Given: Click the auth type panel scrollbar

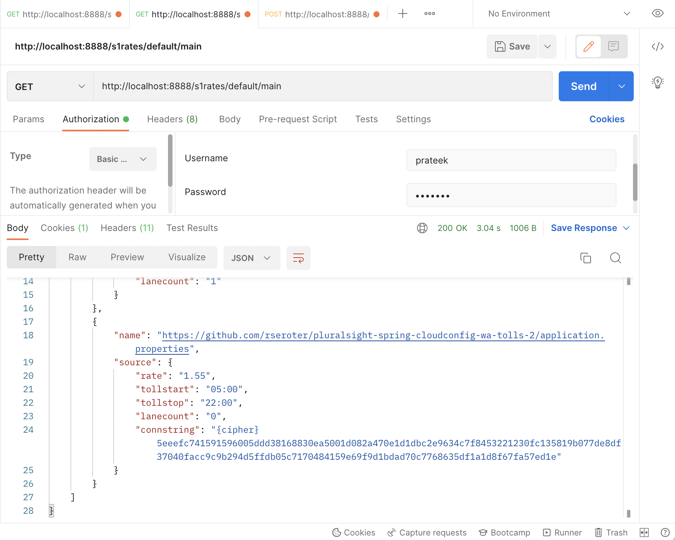Looking at the screenshot, I should pos(170,160).
